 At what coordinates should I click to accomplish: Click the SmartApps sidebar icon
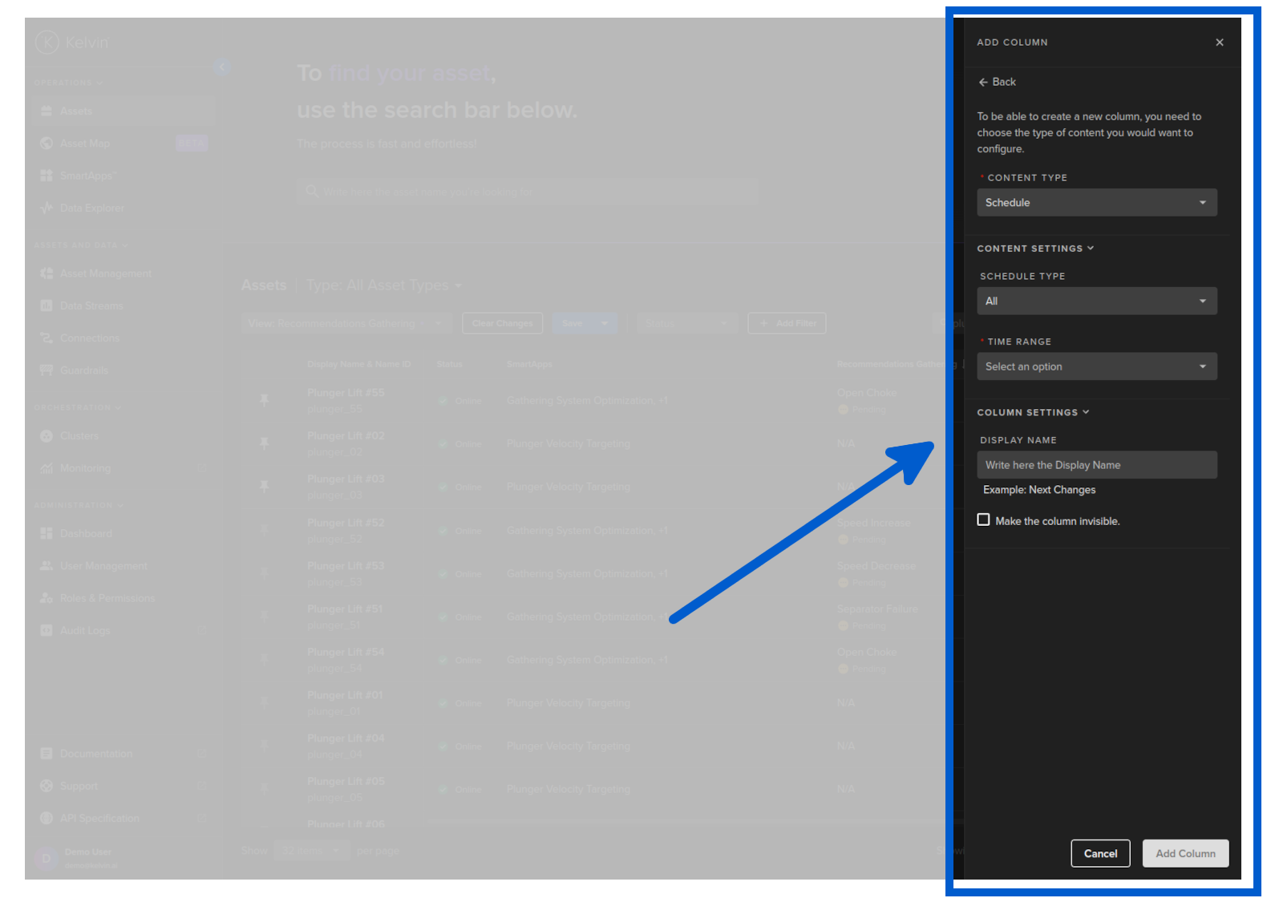pyautogui.click(x=47, y=176)
